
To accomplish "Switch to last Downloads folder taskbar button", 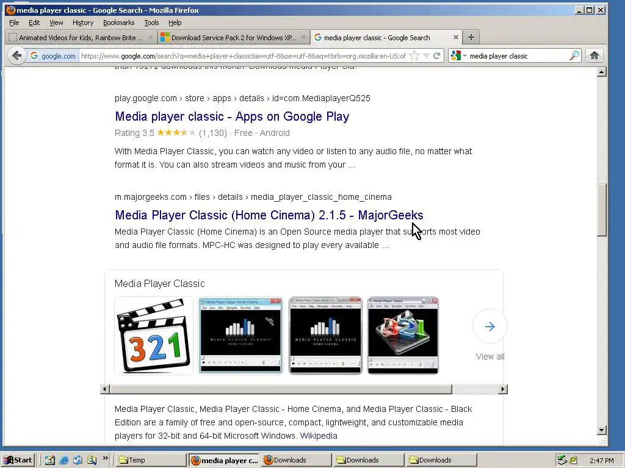I will coord(442,460).
